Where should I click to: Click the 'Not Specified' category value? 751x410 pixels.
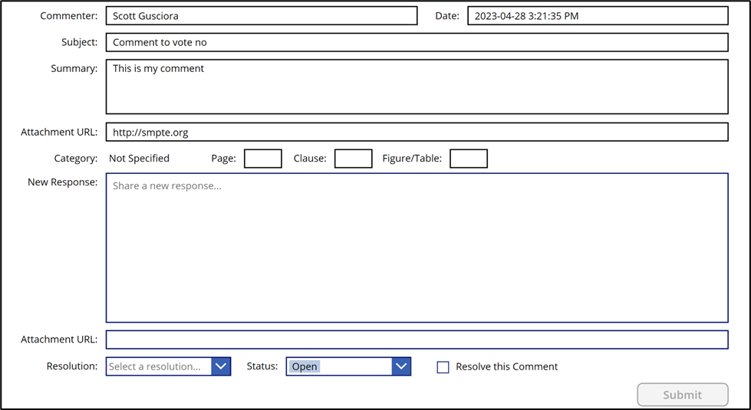[139, 159]
